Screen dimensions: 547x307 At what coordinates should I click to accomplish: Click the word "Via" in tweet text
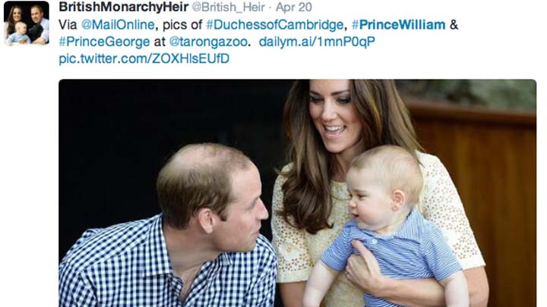pyautogui.click(x=68, y=25)
